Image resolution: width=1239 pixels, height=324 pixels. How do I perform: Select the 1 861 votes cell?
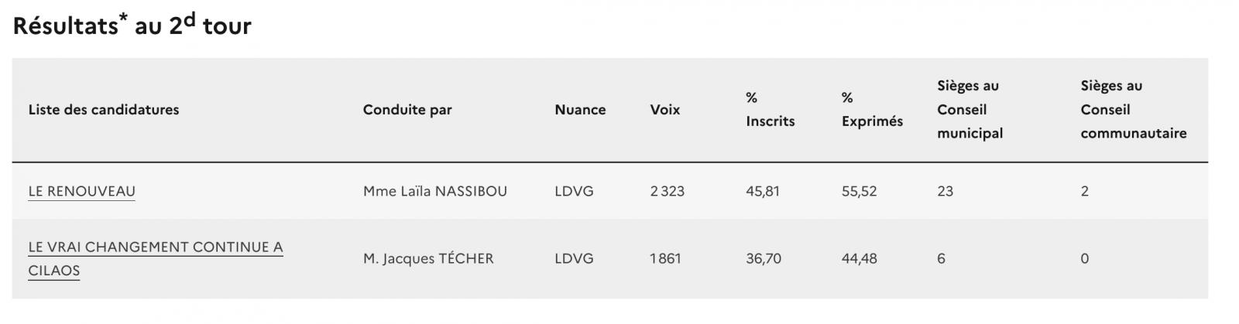pos(666,258)
